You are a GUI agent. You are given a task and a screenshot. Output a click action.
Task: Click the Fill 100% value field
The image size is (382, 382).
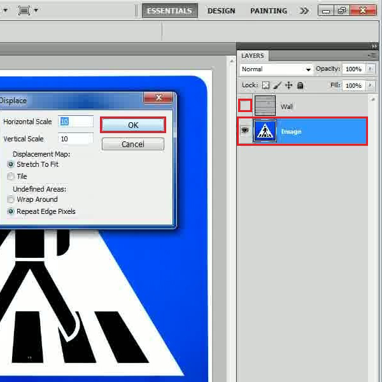point(354,85)
